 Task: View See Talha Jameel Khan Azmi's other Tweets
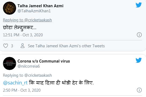coord(66,46)
